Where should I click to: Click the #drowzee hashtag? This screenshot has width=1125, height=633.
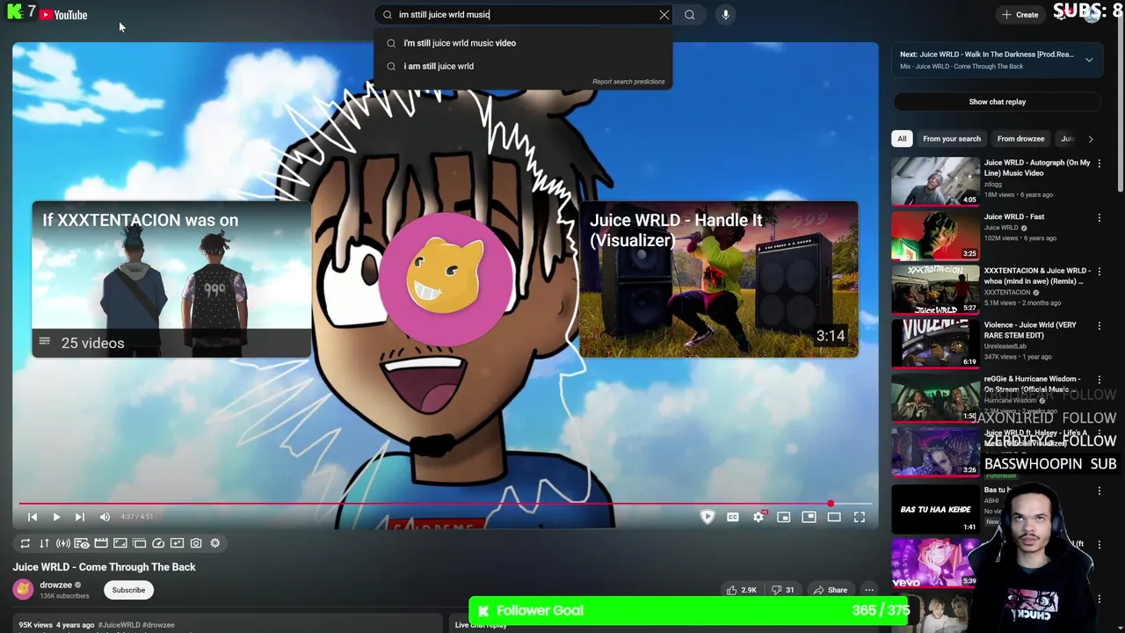pyautogui.click(x=158, y=625)
